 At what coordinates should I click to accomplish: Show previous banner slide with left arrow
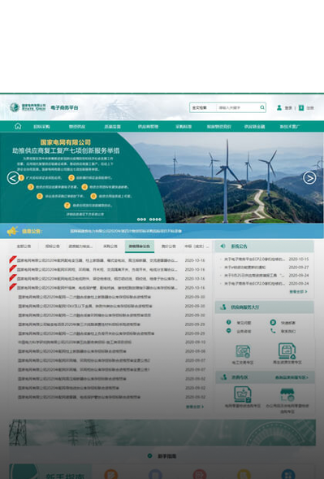pyautogui.click(x=14, y=178)
